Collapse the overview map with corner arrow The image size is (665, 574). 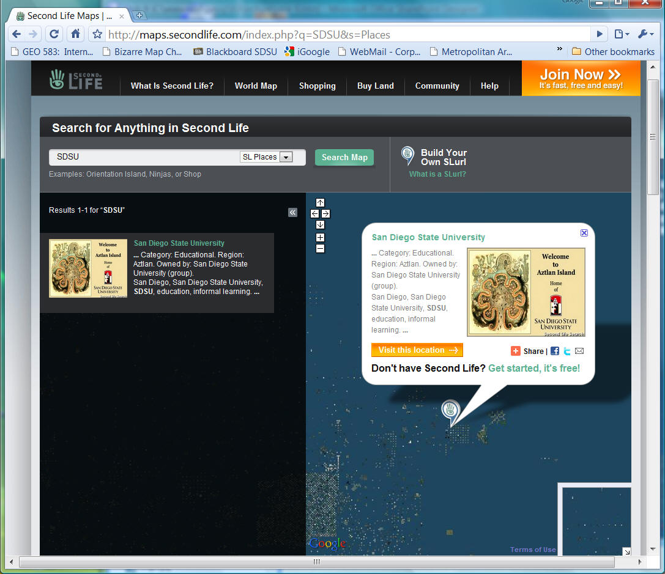(627, 551)
